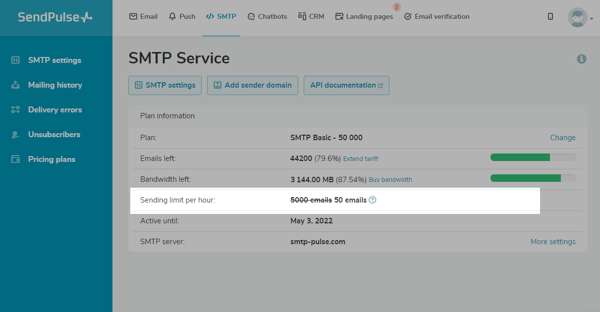Go to Mailing history in sidebar
Viewport: 600px width, 312px height.
[55, 85]
